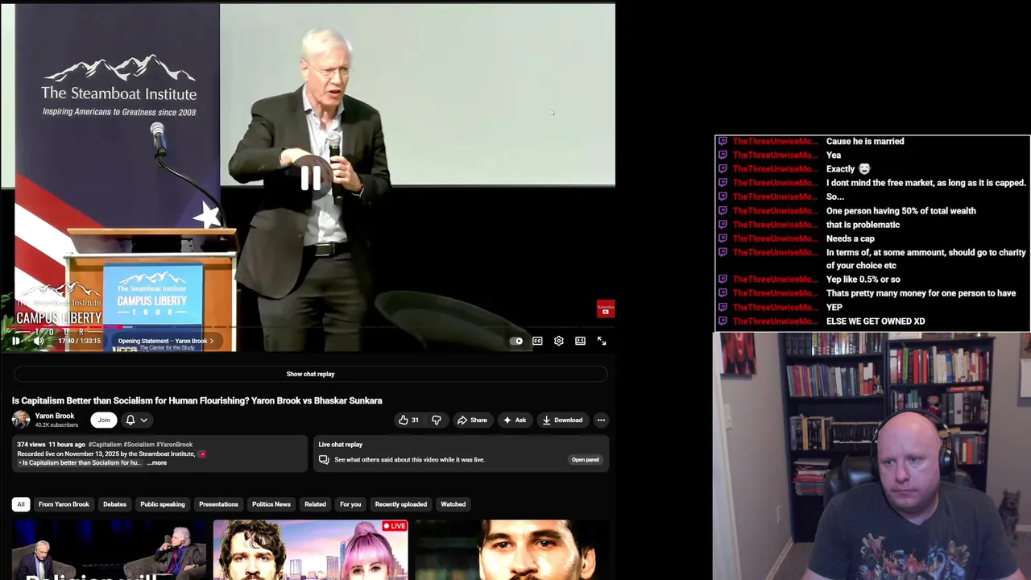Click chat message 'ELSE WE GET OWNED XD'
This screenshot has width=1031, height=580.
click(x=876, y=321)
